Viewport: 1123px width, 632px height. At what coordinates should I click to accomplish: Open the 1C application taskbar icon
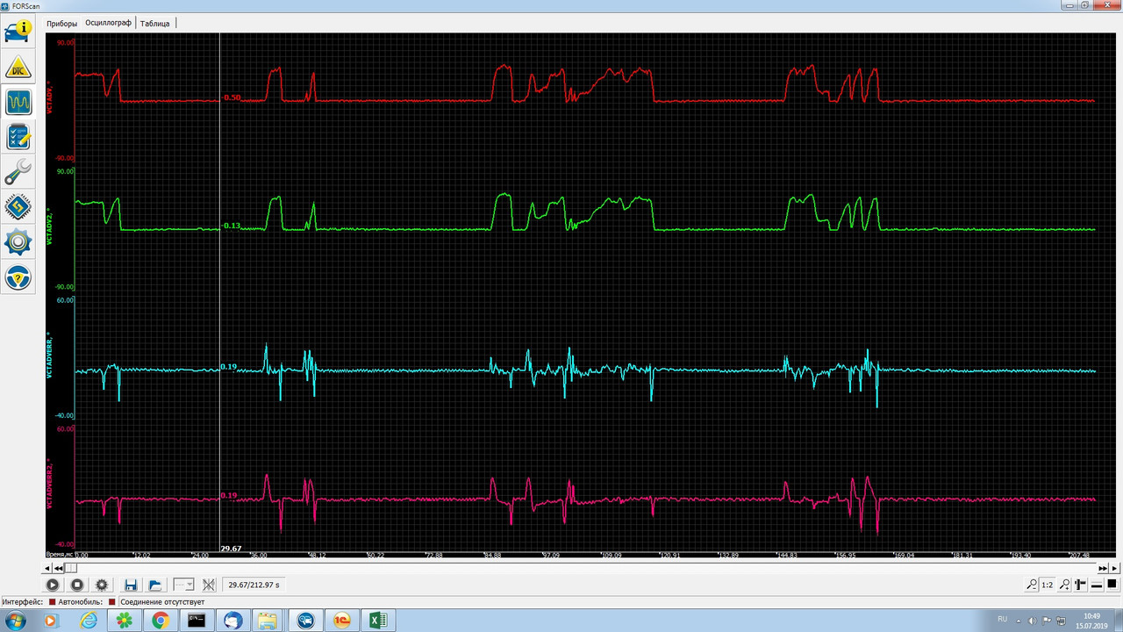tap(342, 621)
